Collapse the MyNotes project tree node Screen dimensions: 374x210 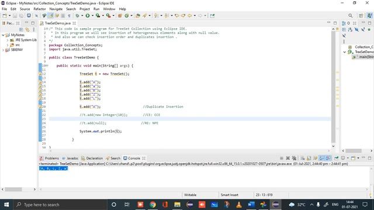coord(3,35)
